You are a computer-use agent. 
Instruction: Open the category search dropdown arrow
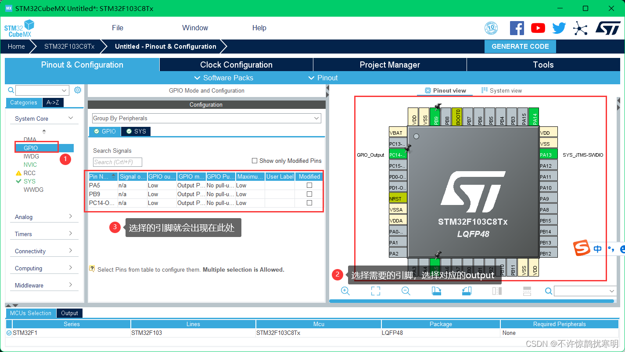coord(65,90)
